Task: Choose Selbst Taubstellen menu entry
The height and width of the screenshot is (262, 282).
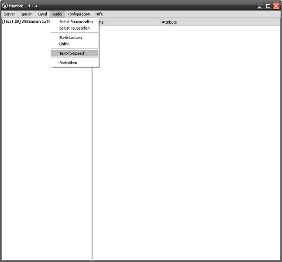Action: point(74,28)
